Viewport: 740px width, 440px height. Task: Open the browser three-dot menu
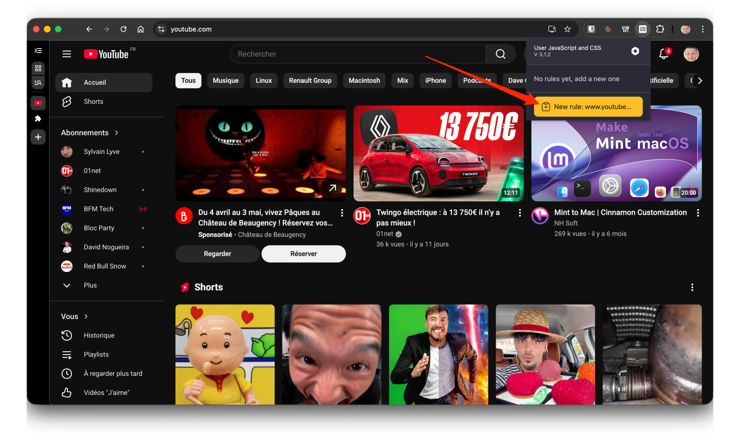point(703,29)
